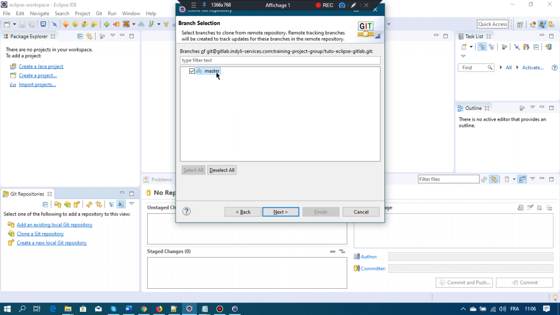Expand the All working set arrow
Viewport: 560px width, 315px height.
501,67
